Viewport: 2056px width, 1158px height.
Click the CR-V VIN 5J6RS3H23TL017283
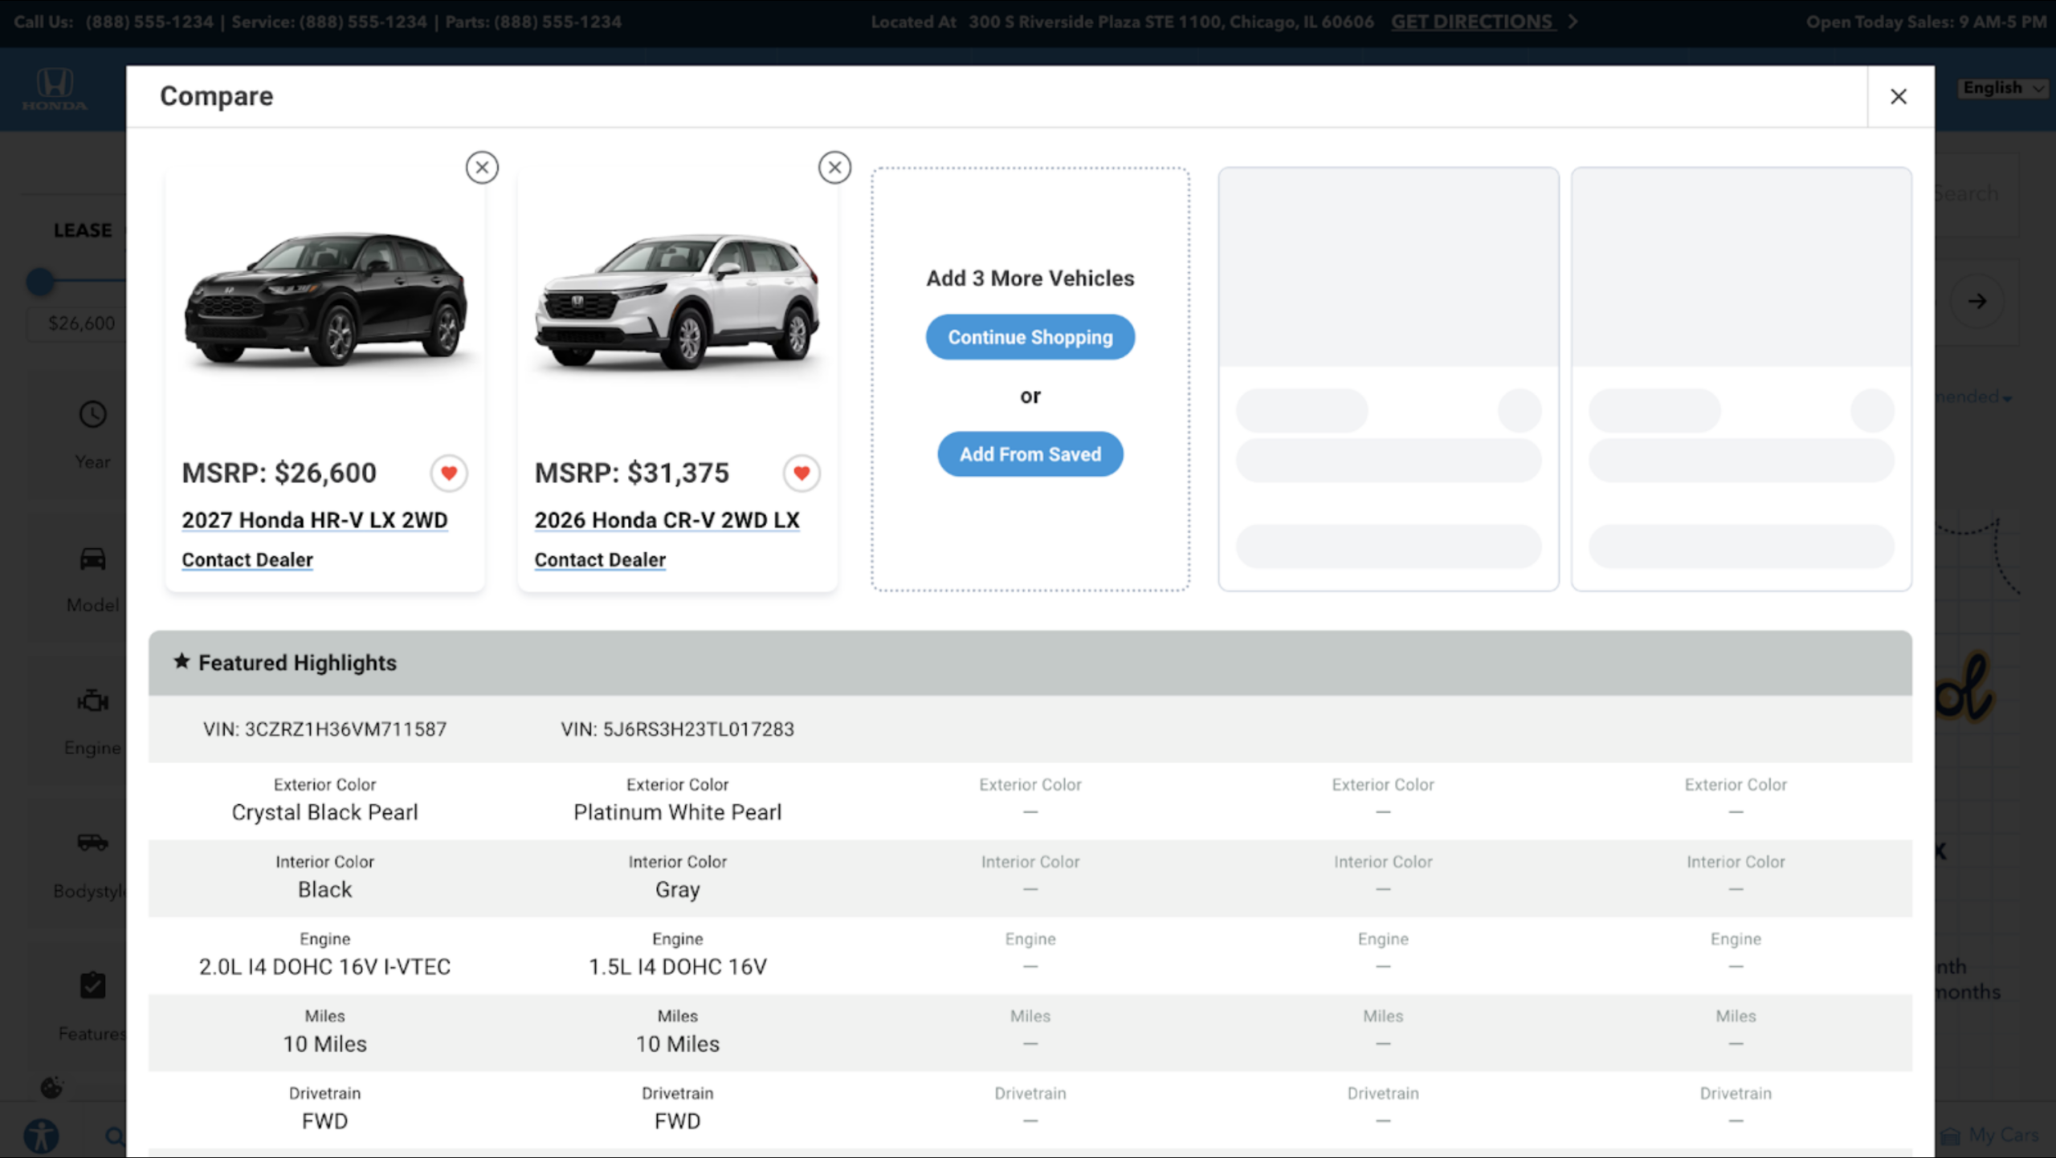pyautogui.click(x=677, y=729)
